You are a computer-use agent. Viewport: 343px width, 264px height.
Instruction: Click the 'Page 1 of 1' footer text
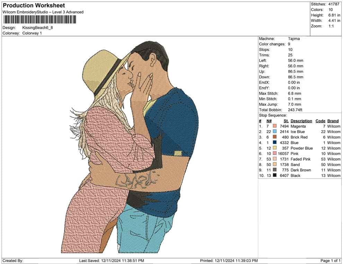tap(330, 261)
